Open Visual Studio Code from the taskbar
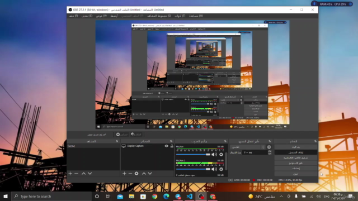 click(x=189, y=196)
